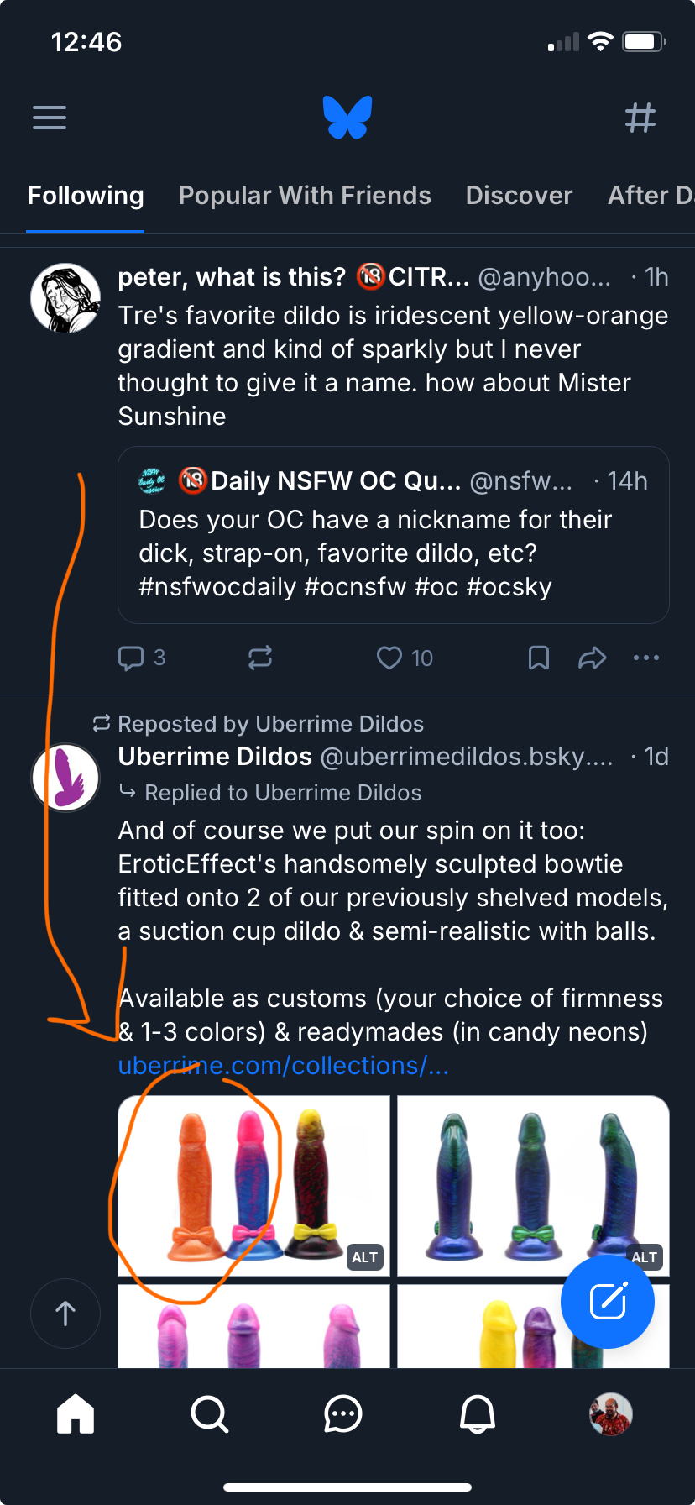Open the feeds hashtag icon
The height and width of the screenshot is (1505, 695).
tap(640, 118)
